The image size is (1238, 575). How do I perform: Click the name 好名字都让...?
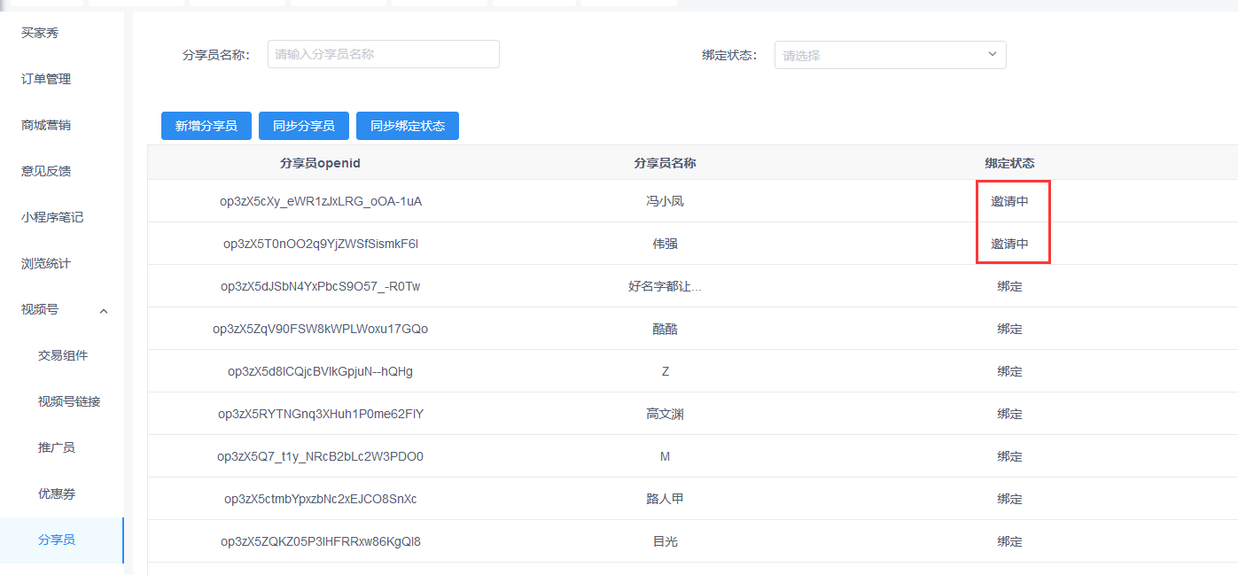click(x=666, y=286)
